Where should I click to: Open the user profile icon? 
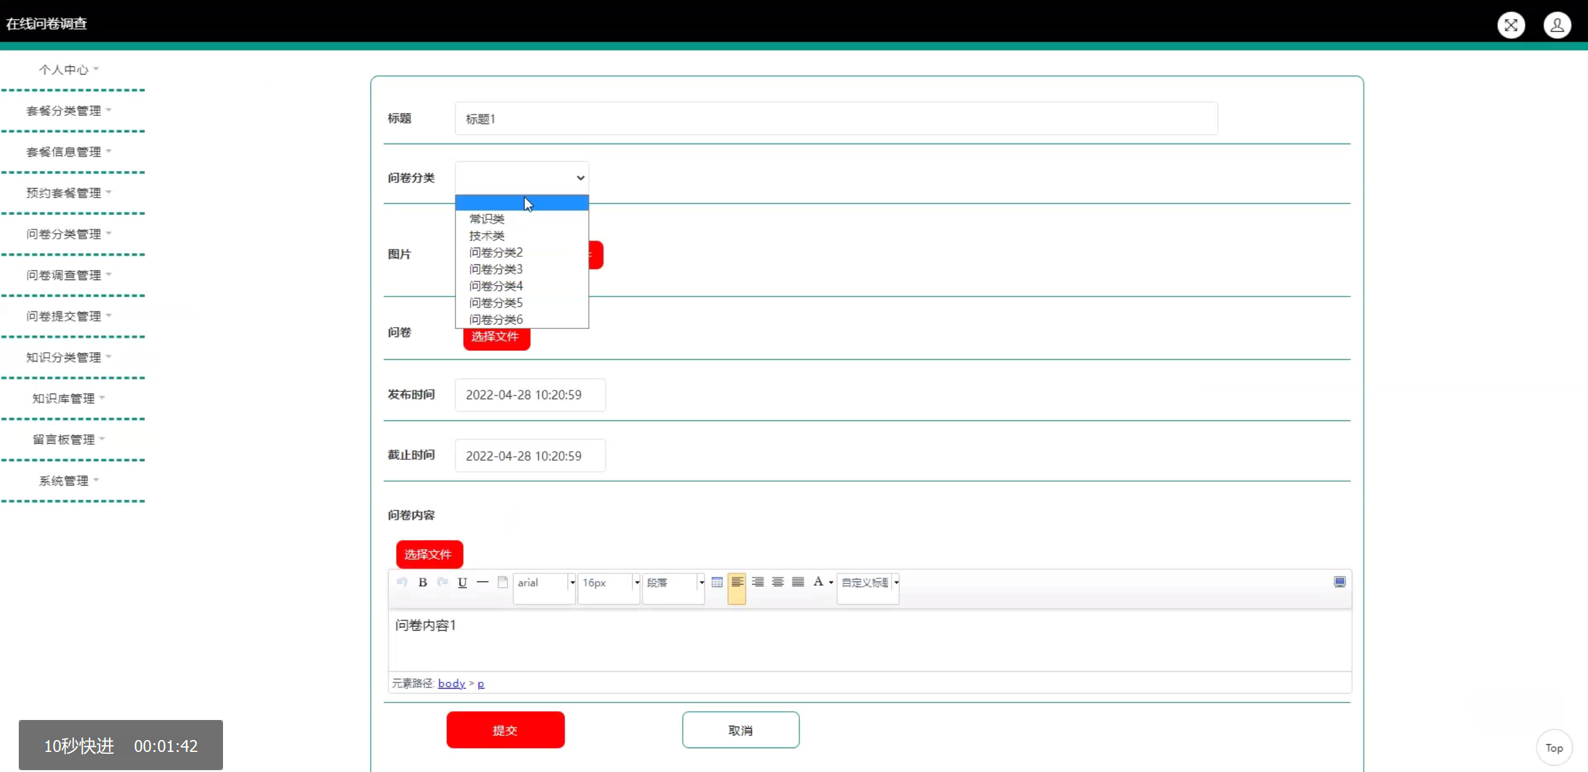click(1557, 25)
